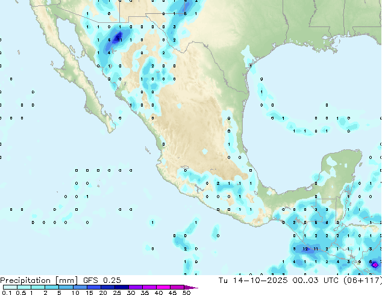Select the 5–10 mm legend color box

click(x=66, y=287)
